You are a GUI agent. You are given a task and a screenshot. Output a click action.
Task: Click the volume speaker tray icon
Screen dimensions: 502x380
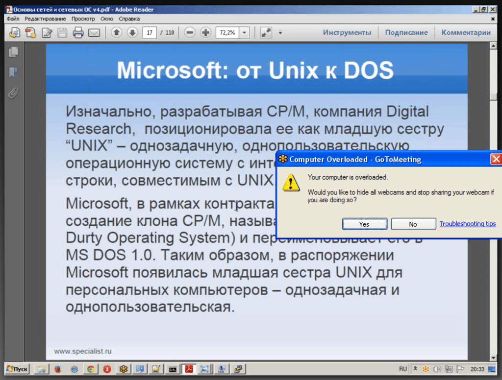[437, 369]
